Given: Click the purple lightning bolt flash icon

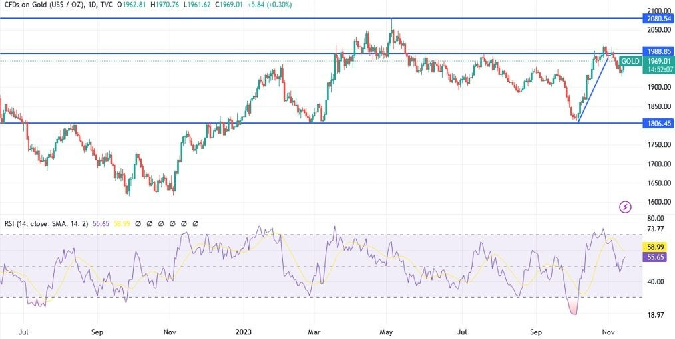Looking at the screenshot, I should 625,207.
